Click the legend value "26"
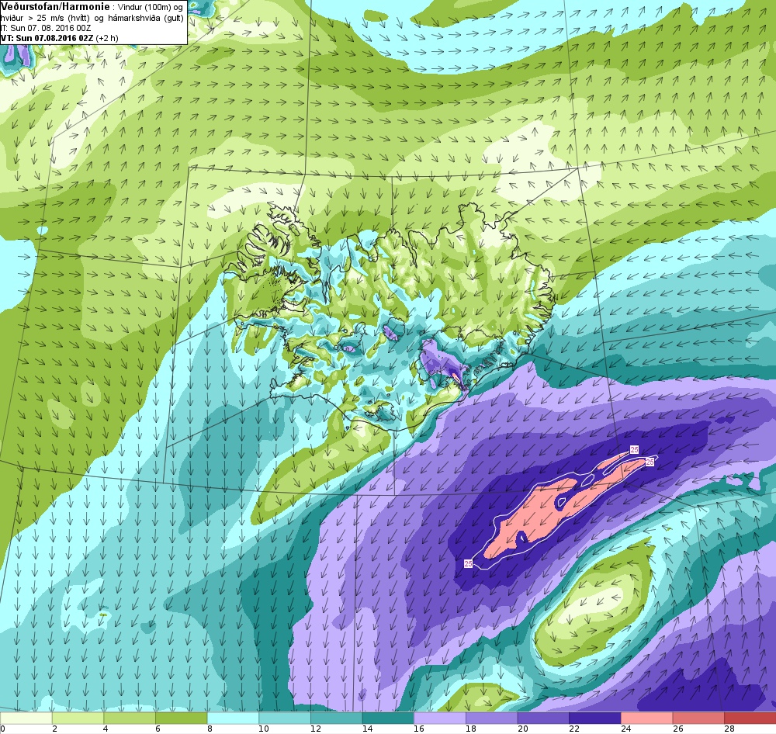Screen dimensions: 776x734 coord(677,729)
